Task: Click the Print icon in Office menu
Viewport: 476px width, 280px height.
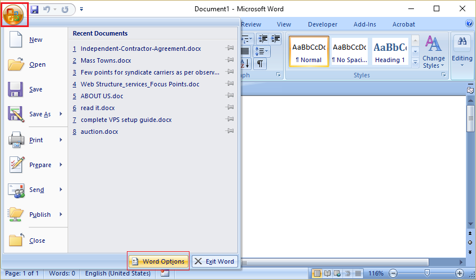Action: 17,140
